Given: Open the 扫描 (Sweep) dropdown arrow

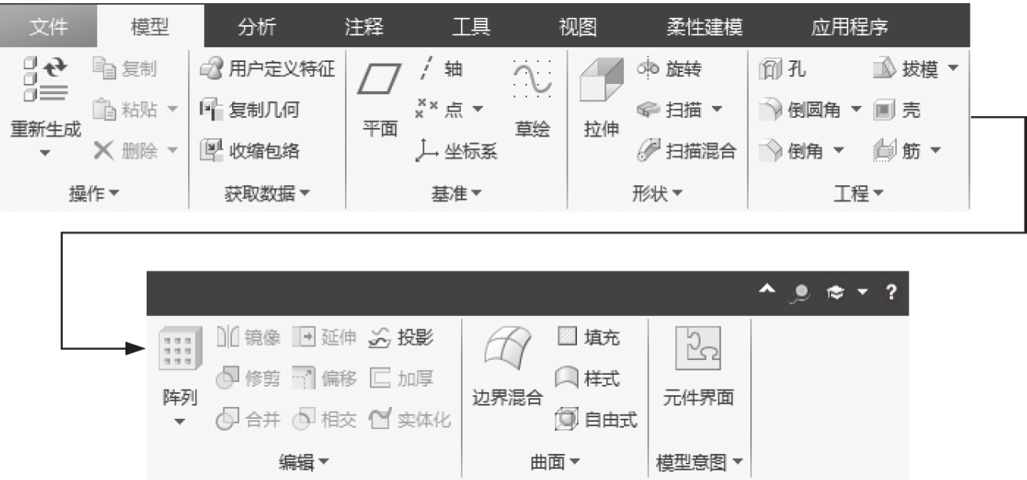Looking at the screenshot, I should click(717, 111).
